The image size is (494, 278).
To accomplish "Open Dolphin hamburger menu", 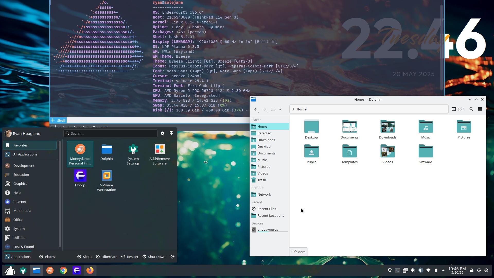I will [x=480, y=109].
